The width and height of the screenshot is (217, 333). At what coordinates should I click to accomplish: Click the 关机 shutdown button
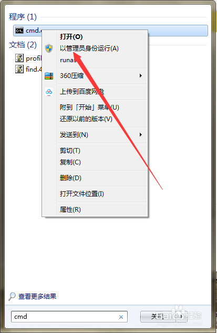158,317
